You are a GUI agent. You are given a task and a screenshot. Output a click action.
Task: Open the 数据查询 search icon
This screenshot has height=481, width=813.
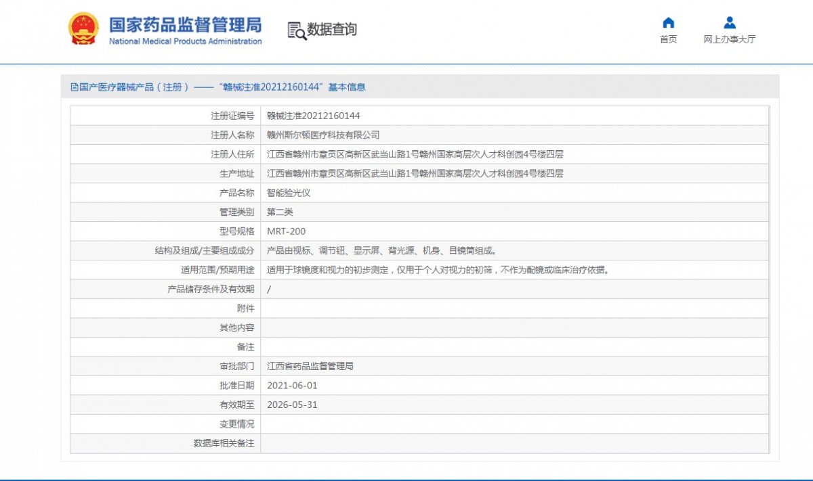[x=296, y=30]
